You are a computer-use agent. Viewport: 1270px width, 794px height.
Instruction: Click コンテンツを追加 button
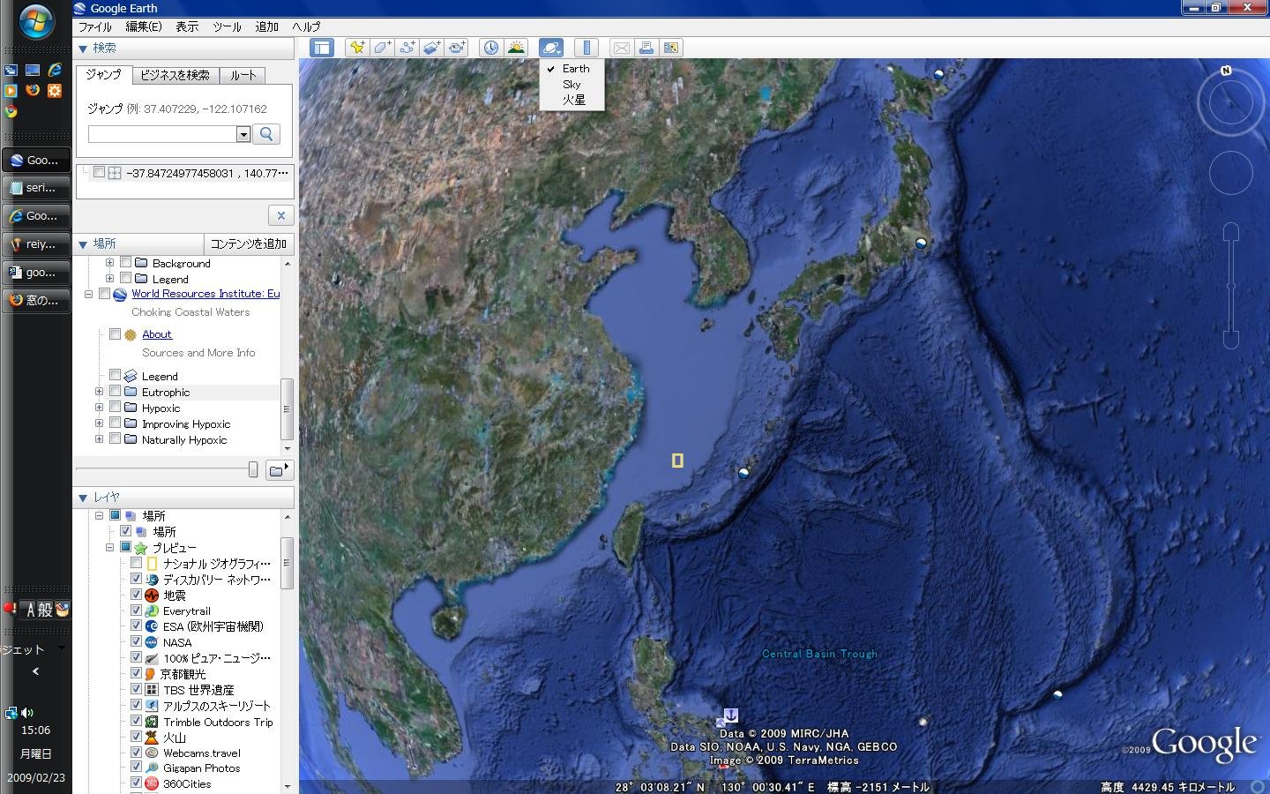tap(249, 243)
